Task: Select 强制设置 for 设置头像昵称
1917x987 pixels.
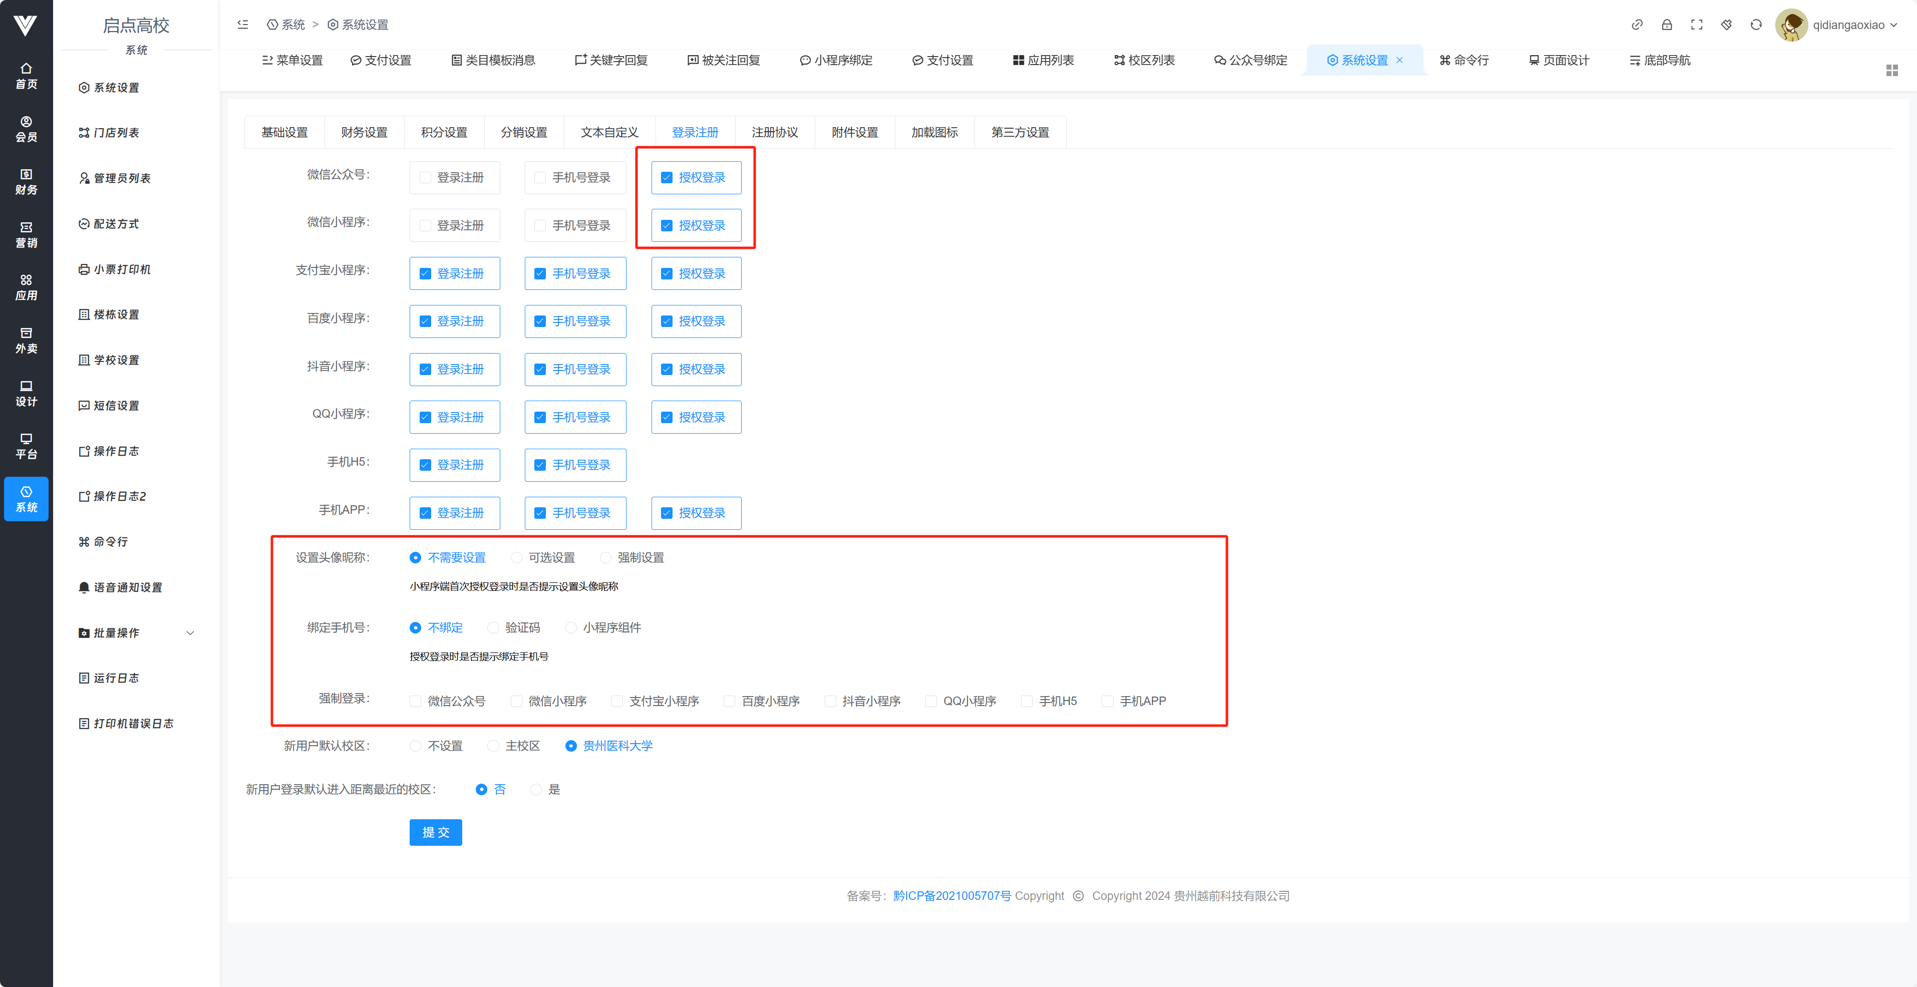Action: click(x=606, y=557)
